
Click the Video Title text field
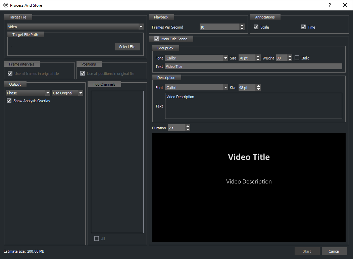coord(253,67)
